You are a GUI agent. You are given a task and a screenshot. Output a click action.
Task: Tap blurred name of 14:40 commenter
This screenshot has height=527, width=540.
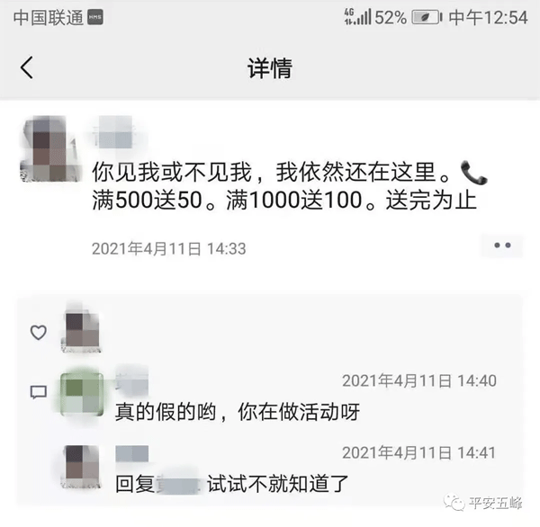coord(132,380)
